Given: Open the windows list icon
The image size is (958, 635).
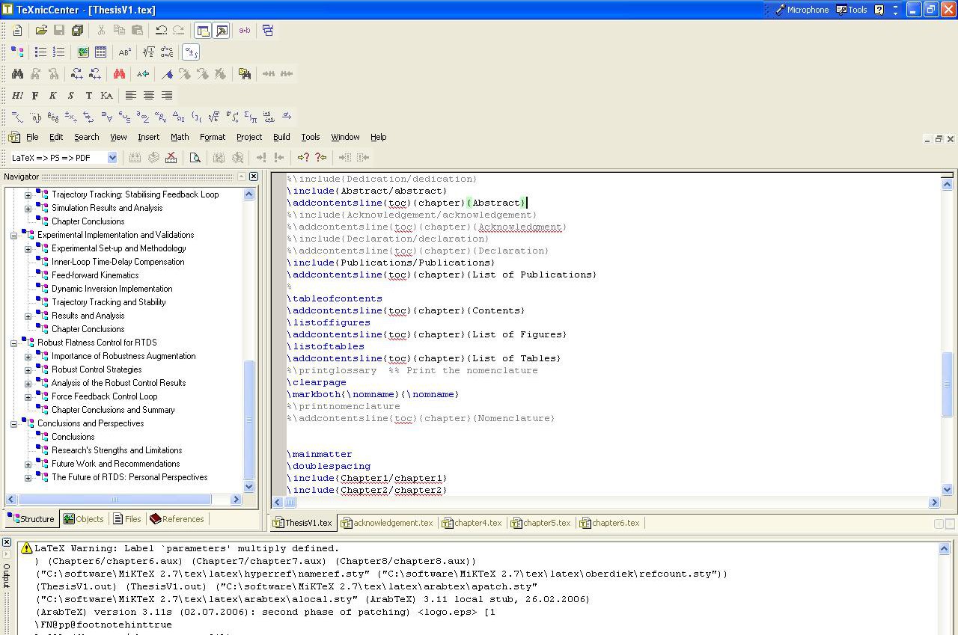Looking at the screenshot, I should pos(268,31).
